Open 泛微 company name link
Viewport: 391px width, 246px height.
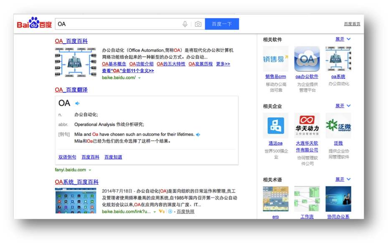338,143
